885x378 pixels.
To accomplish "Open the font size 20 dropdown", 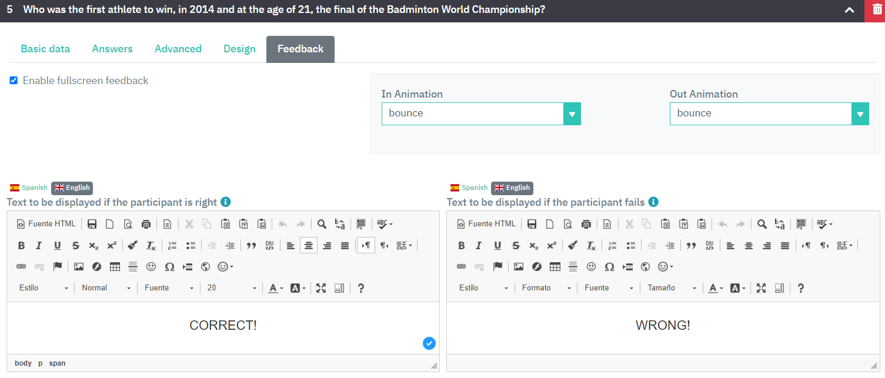I will point(232,288).
